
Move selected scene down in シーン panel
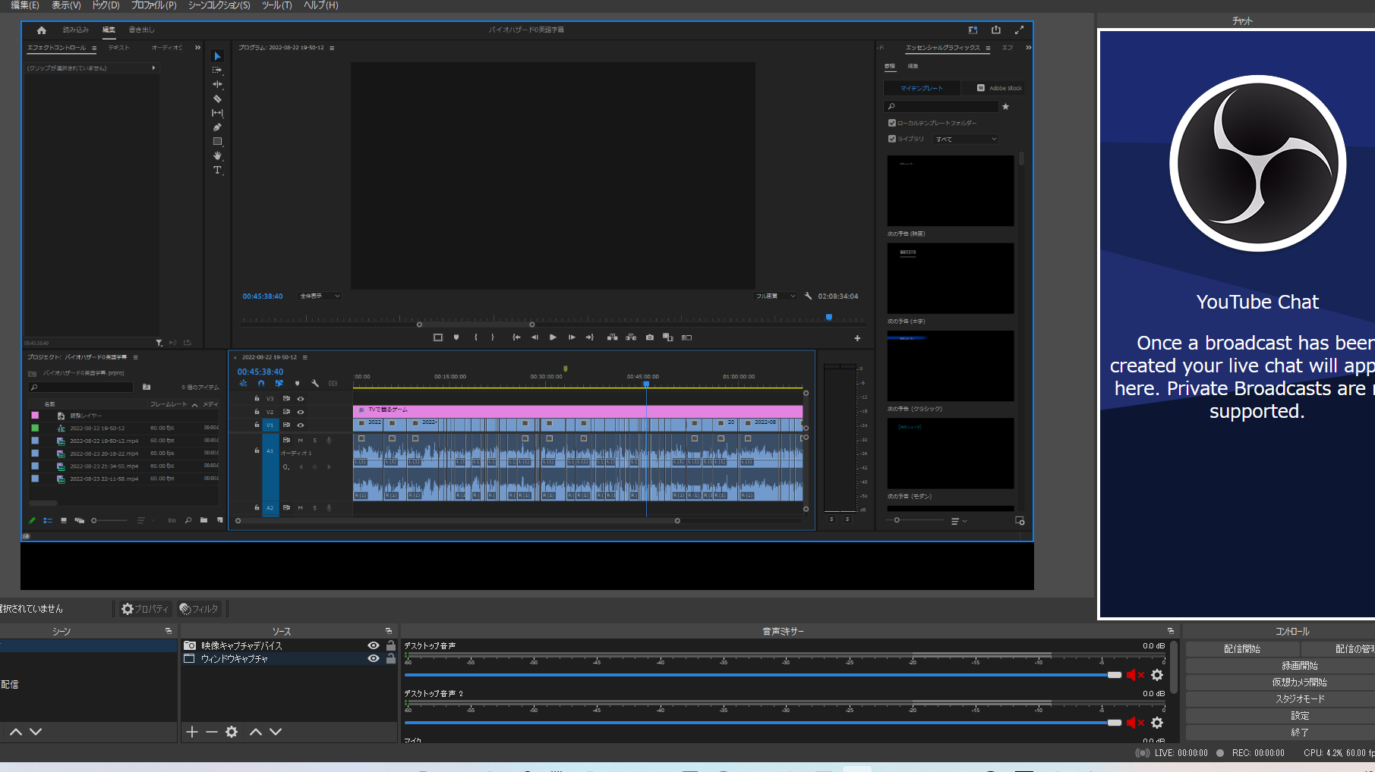[36, 732]
